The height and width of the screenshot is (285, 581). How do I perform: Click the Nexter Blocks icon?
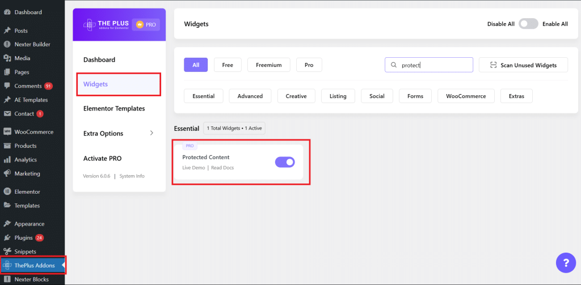7,279
